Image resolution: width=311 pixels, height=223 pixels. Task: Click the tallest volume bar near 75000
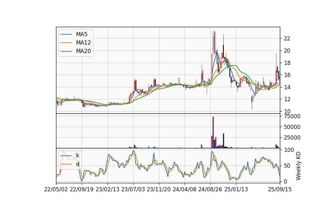[x=213, y=133]
